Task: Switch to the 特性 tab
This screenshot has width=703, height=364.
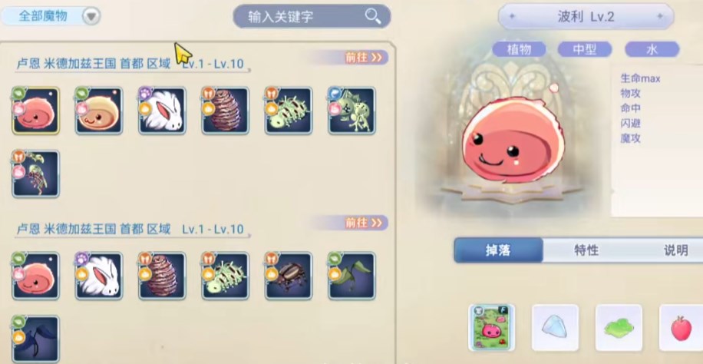Action: 586,250
